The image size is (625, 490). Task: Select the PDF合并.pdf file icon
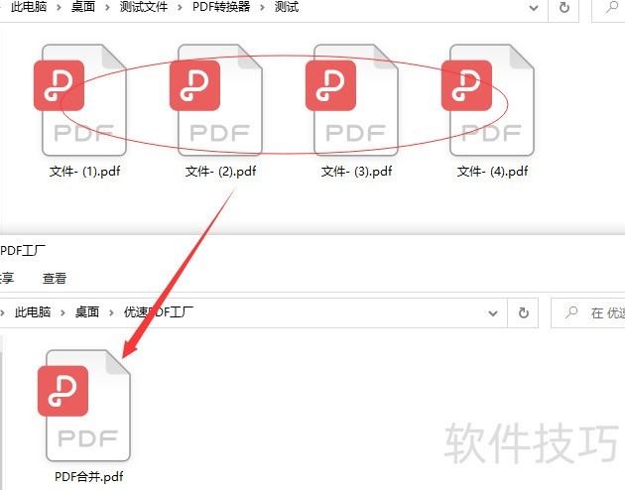pyautogui.click(x=84, y=405)
